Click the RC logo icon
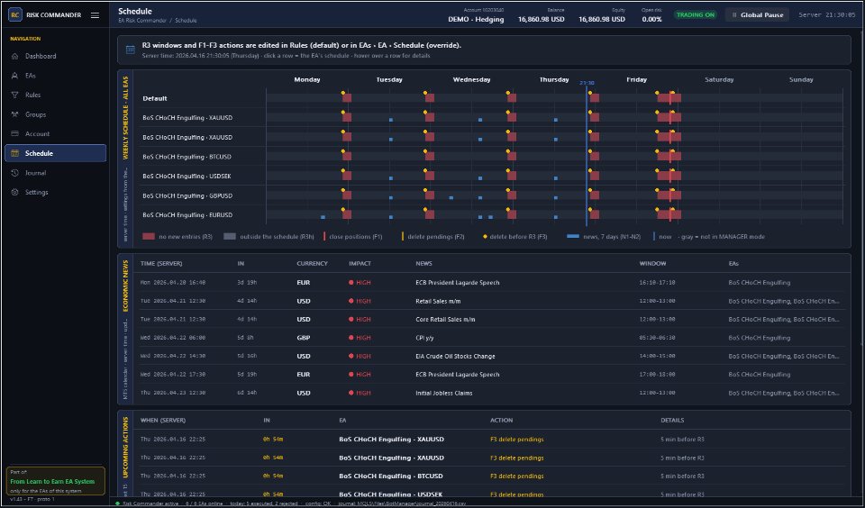 15,15
